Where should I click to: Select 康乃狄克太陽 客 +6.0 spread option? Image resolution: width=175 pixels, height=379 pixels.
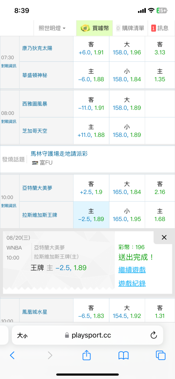[91, 48]
